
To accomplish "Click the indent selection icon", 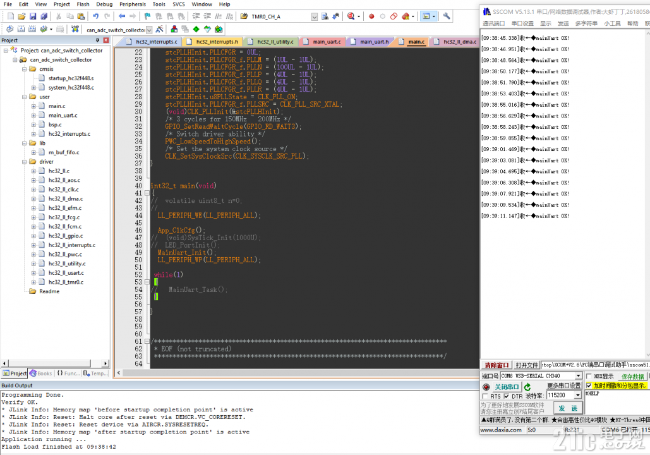I will coord(196,16).
